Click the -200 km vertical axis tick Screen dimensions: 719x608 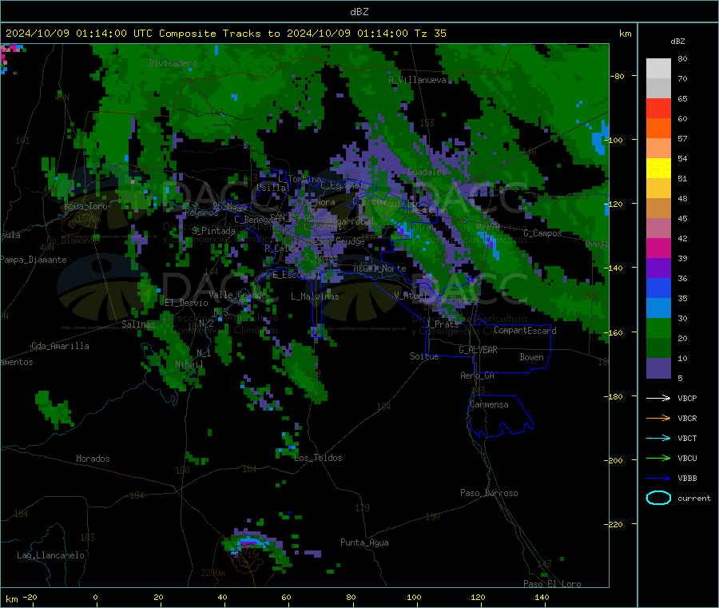(614, 460)
